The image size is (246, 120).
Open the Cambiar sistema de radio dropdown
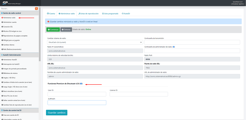pyautogui.click(x=95, y=42)
